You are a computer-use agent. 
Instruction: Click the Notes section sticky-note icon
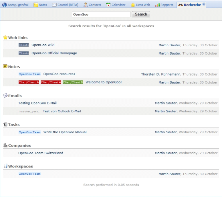5,66
